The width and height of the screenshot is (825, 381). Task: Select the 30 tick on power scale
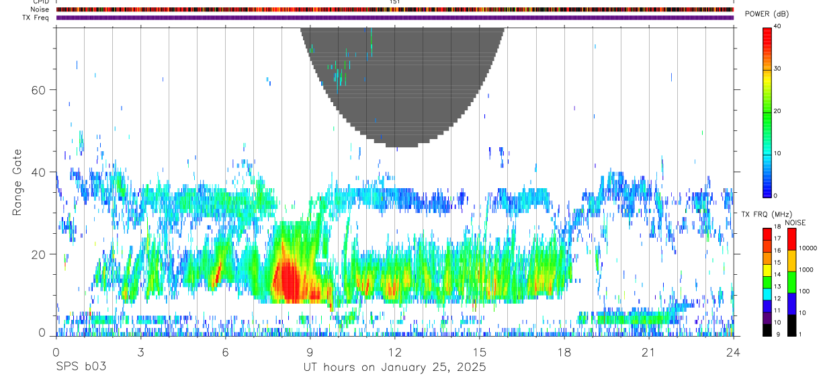click(777, 69)
